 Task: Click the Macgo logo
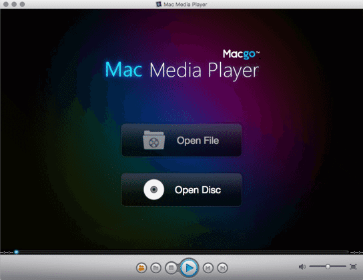point(241,55)
